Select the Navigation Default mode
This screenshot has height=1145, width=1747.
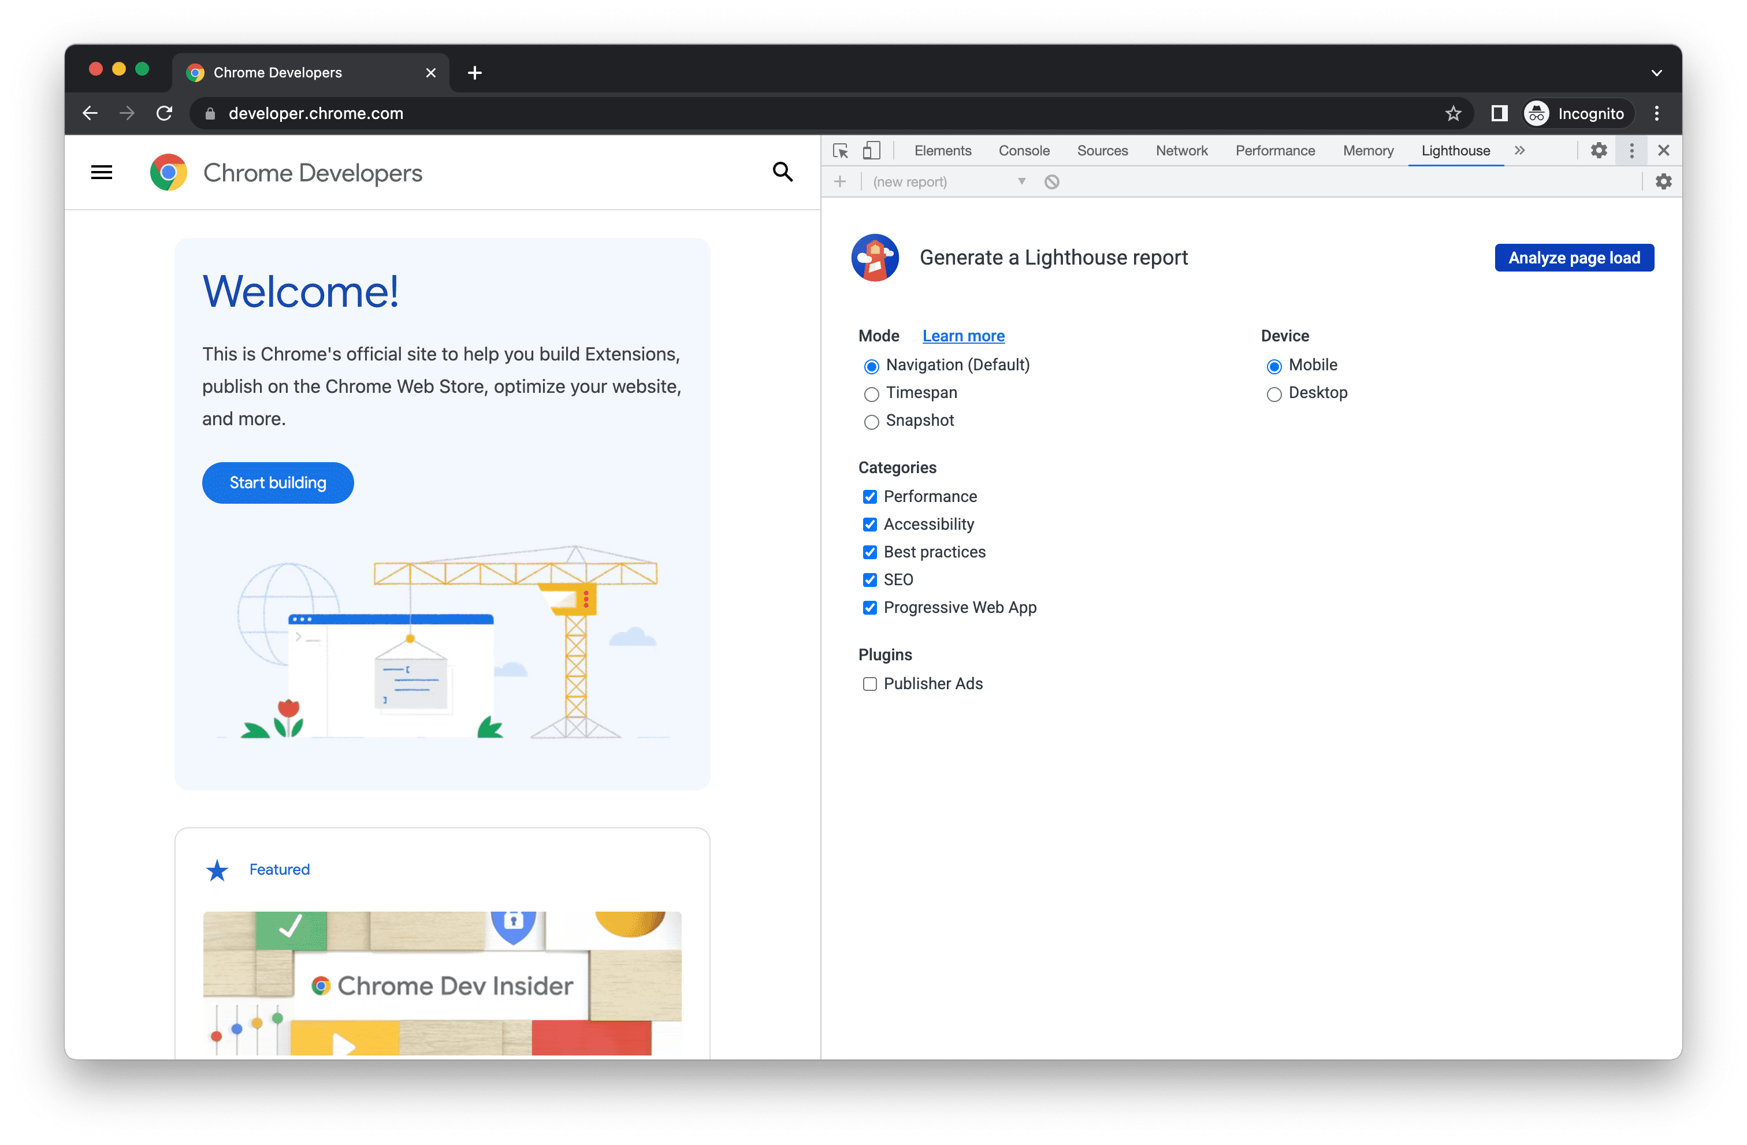[x=870, y=364]
